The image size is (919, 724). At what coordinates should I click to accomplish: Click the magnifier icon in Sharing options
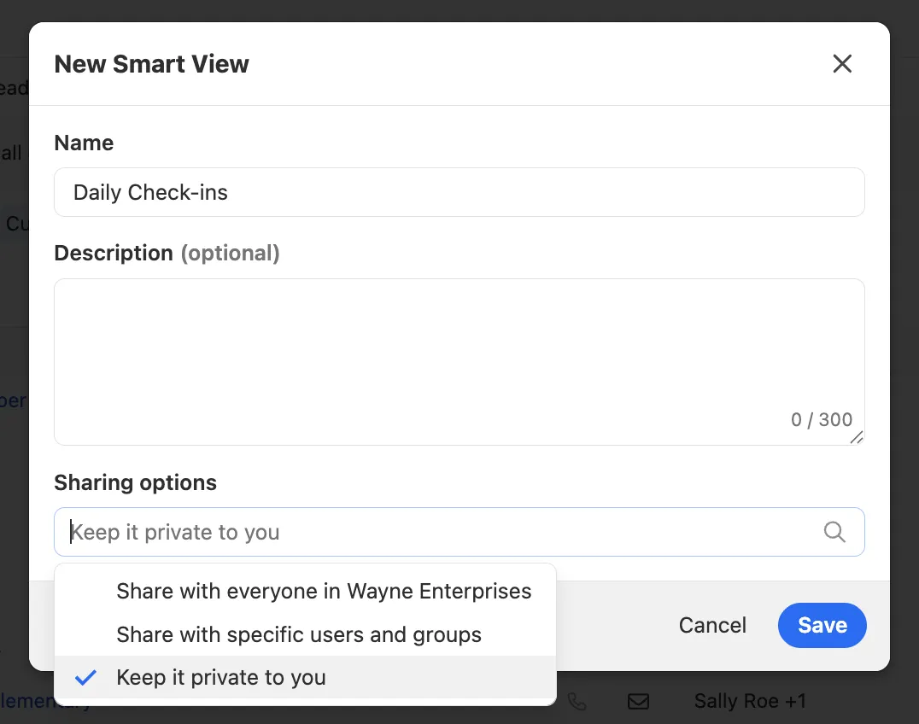(834, 532)
